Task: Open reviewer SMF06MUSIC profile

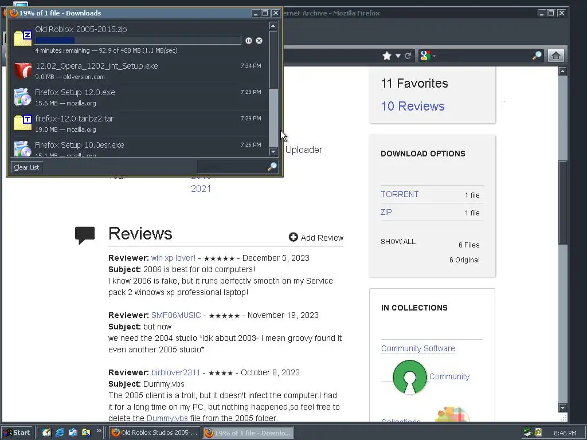Action: pos(176,315)
